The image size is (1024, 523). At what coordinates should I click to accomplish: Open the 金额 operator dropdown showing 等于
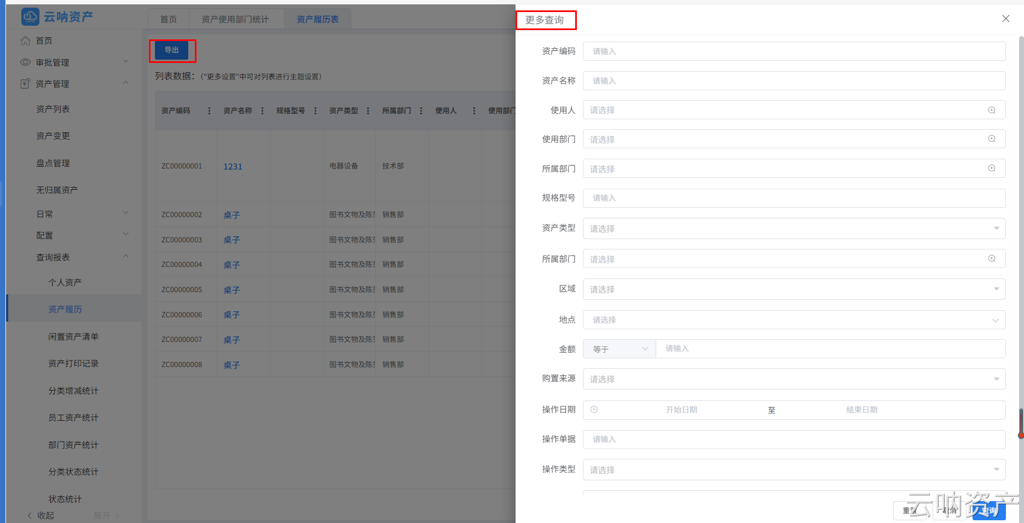tap(620, 349)
